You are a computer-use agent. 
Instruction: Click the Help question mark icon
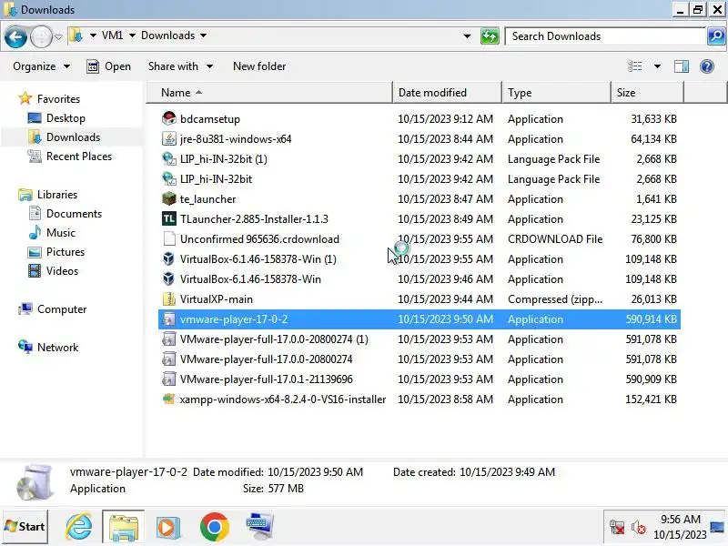pos(707,66)
